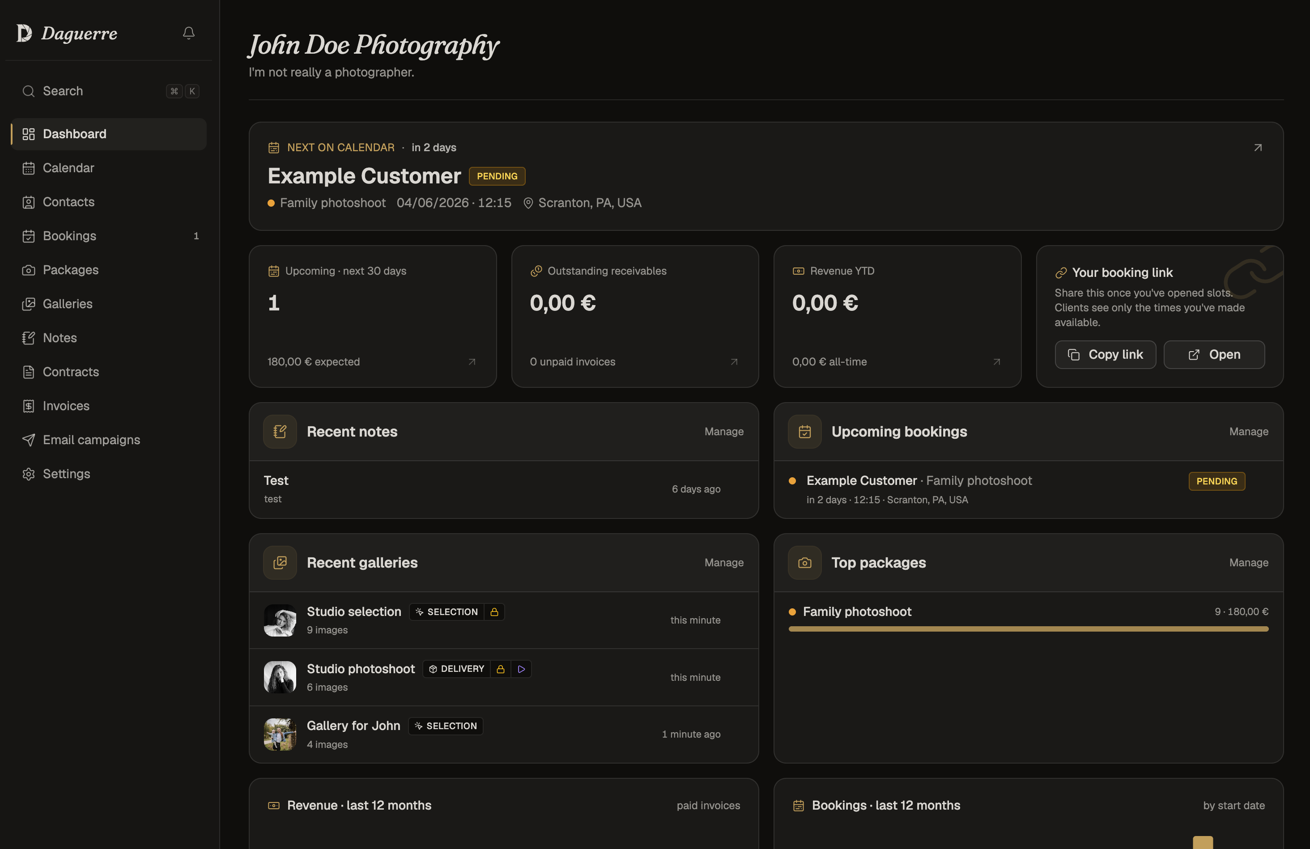This screenshot has height=849, width=1310.
Task: Click the Recent notes panel icon
Action: 280,432
